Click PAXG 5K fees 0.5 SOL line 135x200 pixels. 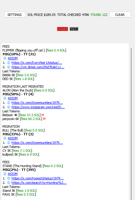click(19, 194)
